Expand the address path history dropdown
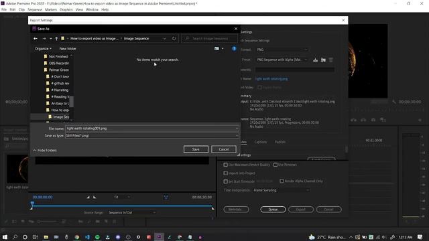The image size is (429, 241). coord(164,39)
